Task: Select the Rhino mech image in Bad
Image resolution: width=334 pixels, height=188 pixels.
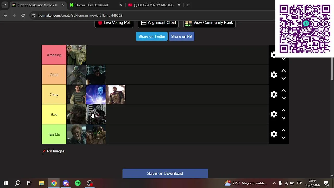Action: 96,114
